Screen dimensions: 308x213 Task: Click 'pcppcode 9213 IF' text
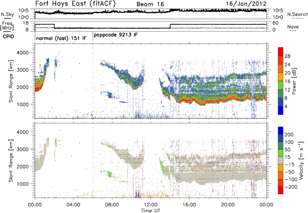[116, 35]
